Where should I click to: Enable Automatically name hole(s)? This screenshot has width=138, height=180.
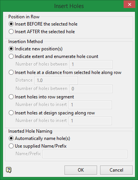(x=39, y=138)
